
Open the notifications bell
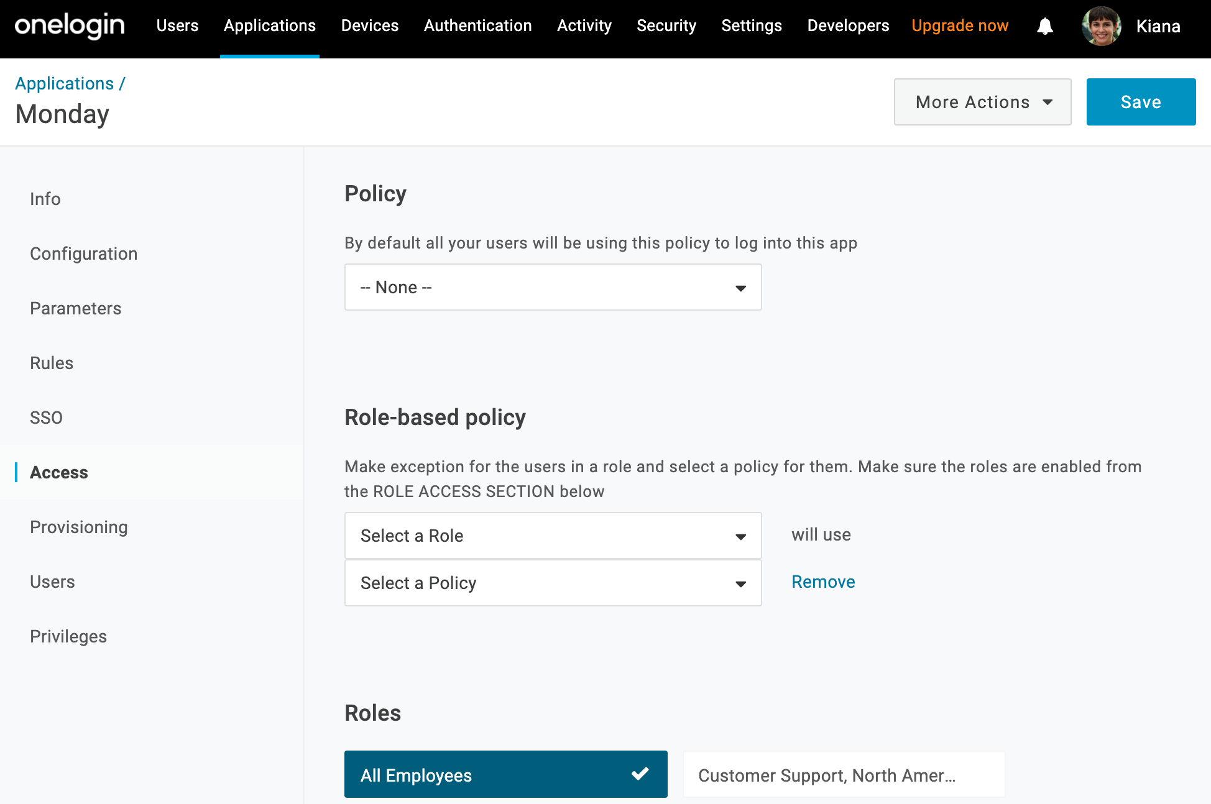tap(1045, 26)
